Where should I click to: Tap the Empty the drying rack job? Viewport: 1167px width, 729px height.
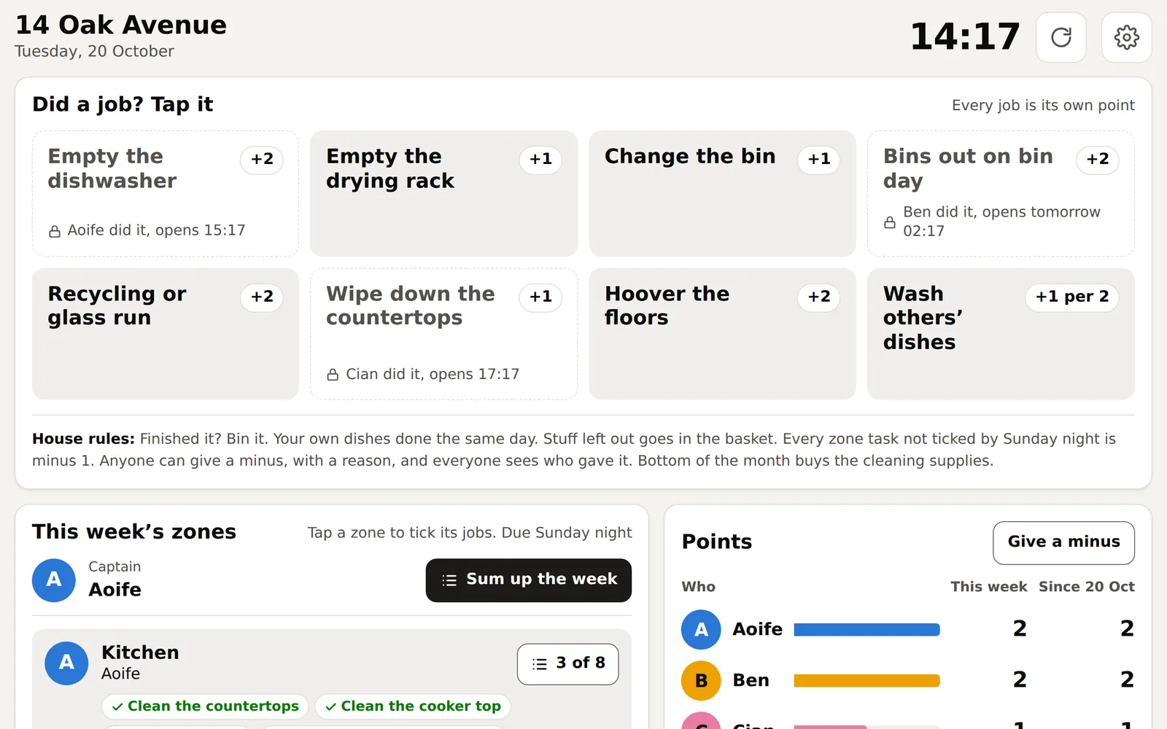[443, 193]
